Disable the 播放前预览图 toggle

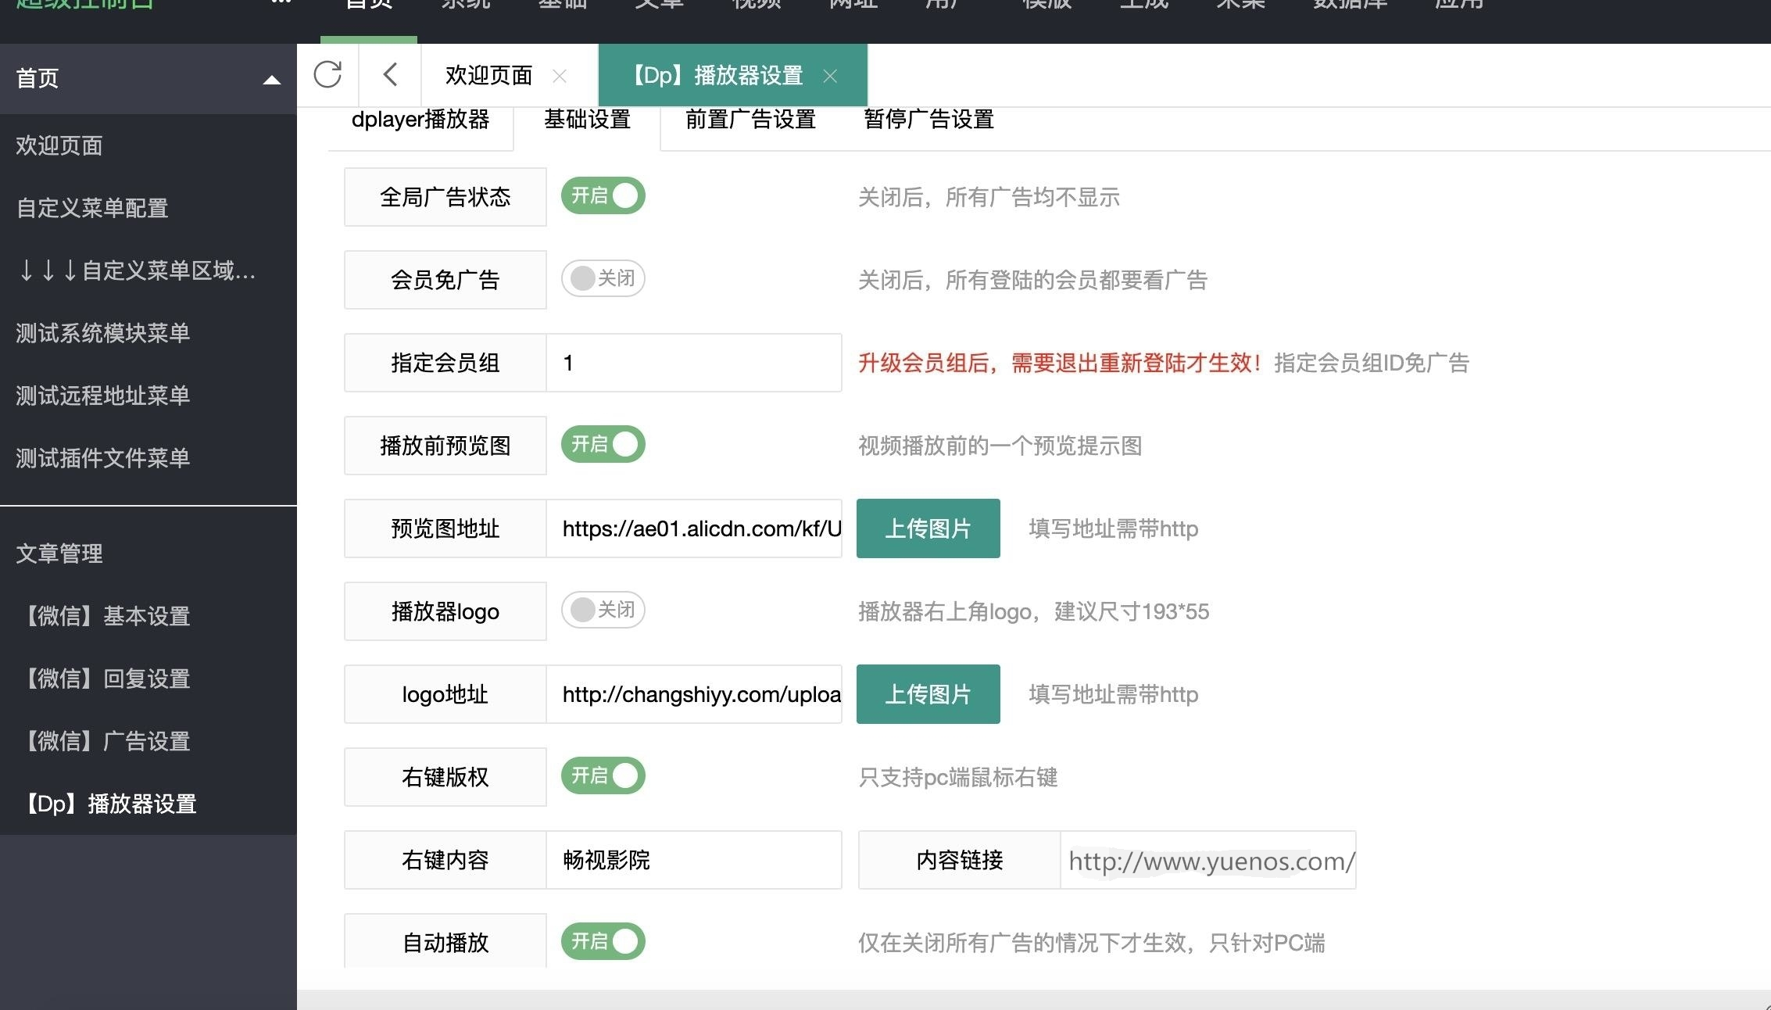pyautogui.click(x=603, y=444)
